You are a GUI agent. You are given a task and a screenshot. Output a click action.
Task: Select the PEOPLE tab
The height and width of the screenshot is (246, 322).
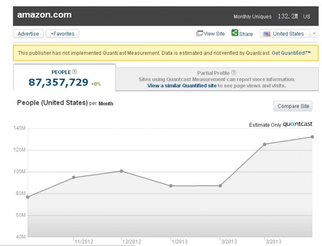tap(64, 78)
